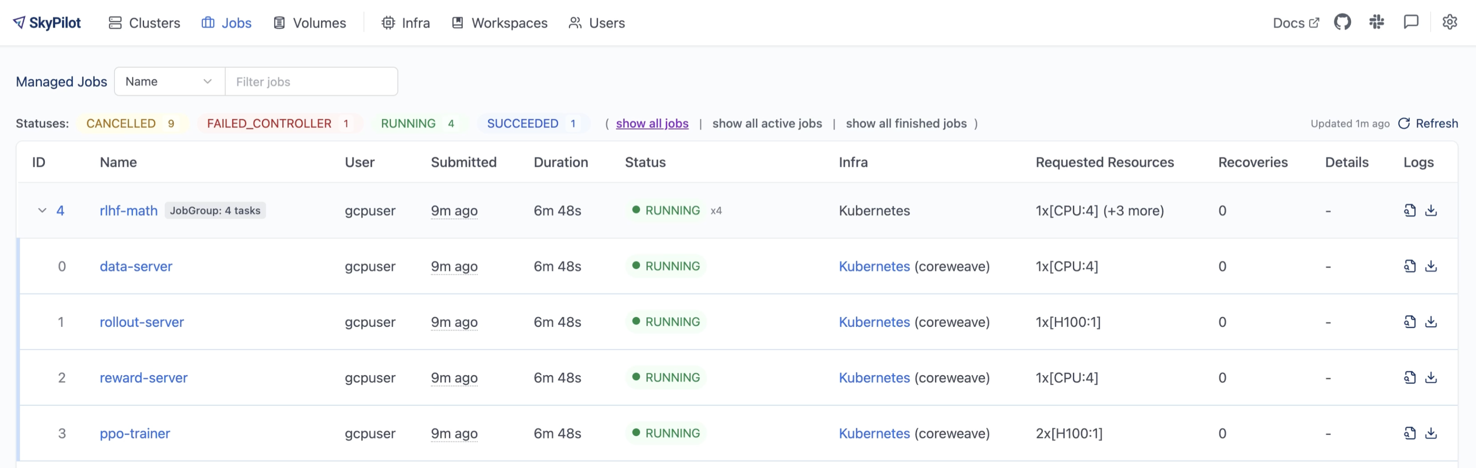Screen dimensions: 1476x468
Task: Open the Name filter type dropdown
Action: point(169,81)
